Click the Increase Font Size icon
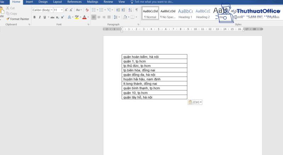 tap(66, 10)
